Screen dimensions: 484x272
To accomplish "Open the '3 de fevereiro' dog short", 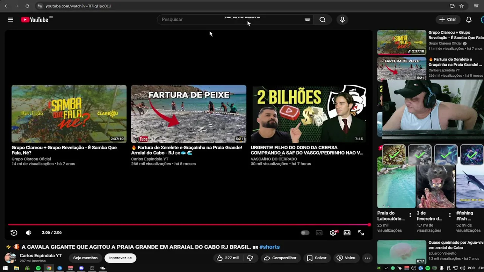I will coord(436,187).
